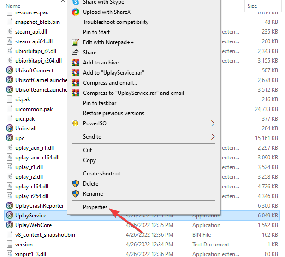Click the 507 KB size value
The height and width of the screenshot is (257, 285).
[x=270, y=70]
